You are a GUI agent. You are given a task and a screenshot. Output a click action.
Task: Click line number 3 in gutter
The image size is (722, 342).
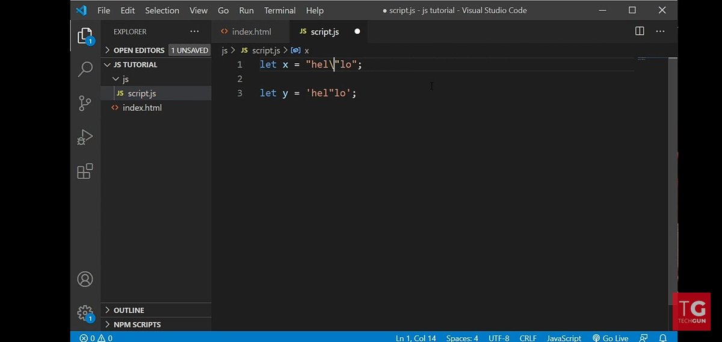coord(239,93)
